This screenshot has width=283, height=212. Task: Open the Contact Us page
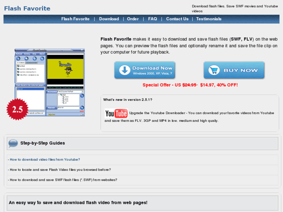pos(177,19)
